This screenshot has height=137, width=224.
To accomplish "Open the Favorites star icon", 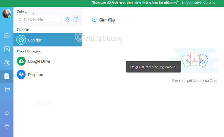I will [x=7, y=127].
